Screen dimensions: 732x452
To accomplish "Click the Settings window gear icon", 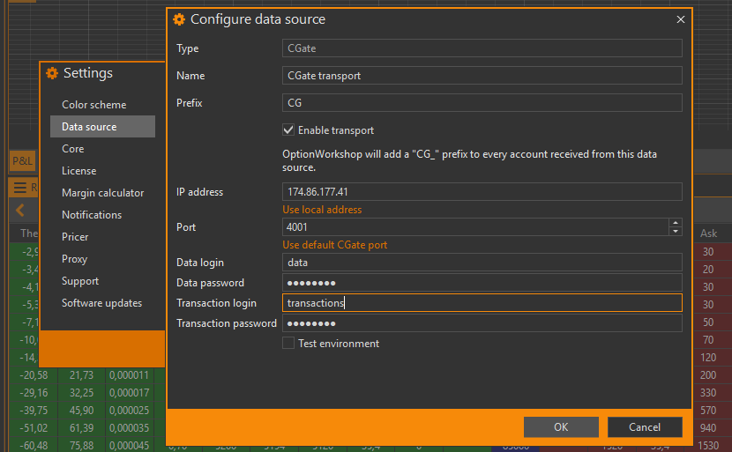I will pyautogui.click(x=52, y=73).
